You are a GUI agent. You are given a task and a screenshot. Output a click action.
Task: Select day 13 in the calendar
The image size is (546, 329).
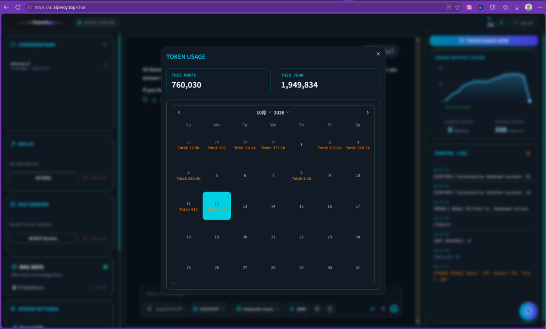[245, 206]
